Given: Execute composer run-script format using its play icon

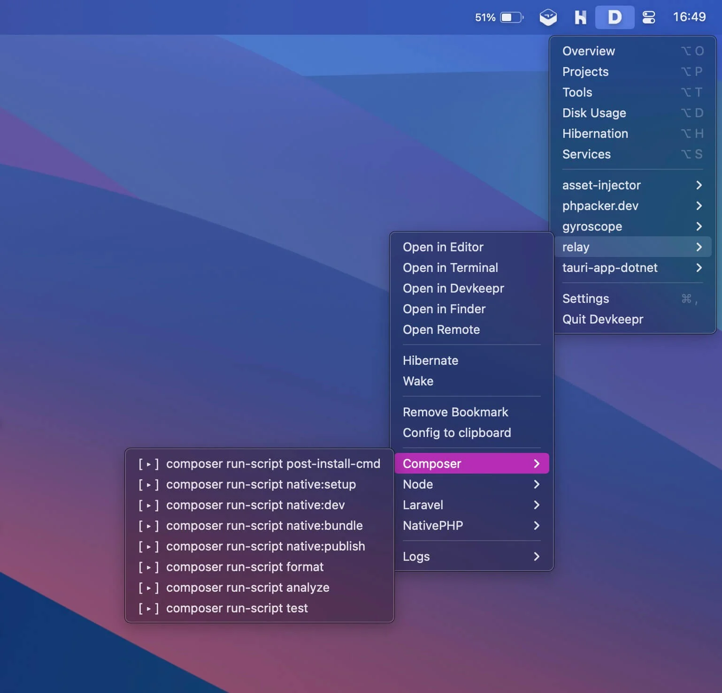Looking at the screenshot, I should (x=149, y=567).
